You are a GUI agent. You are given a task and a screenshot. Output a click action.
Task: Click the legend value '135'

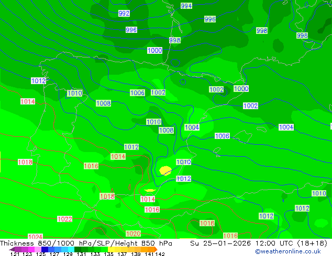108,254
